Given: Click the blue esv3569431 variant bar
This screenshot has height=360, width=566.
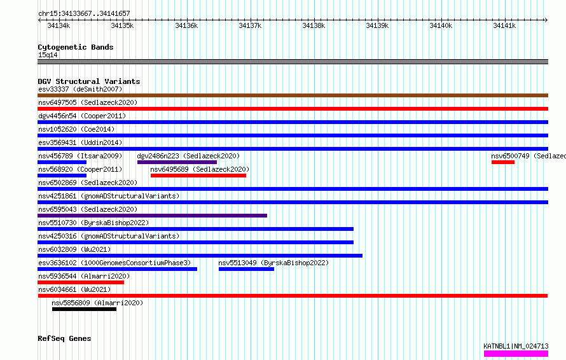Looking at the screenshot, I should click(293, 149).
